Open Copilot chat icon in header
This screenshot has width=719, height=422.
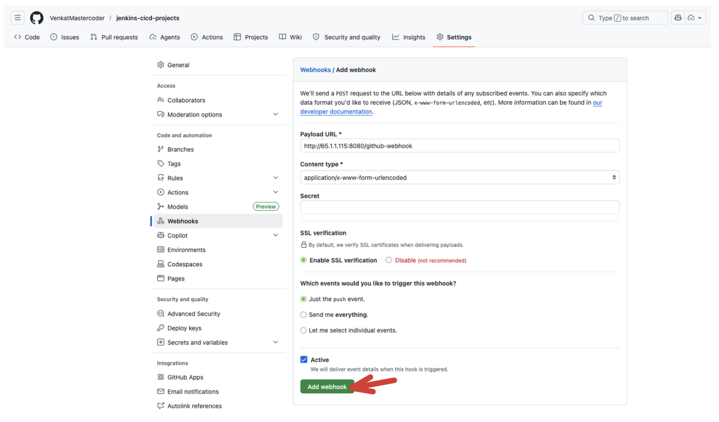point(678,18)
